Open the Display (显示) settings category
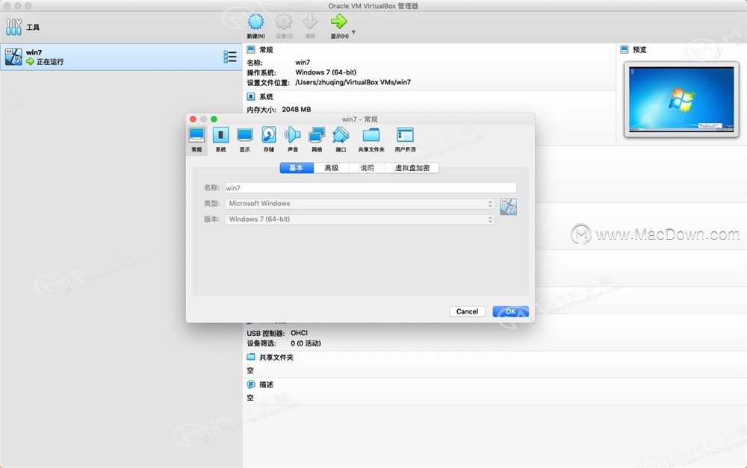The height and width of the screenshot is (468, 747). pyautogui.click(x=245, y=140)
